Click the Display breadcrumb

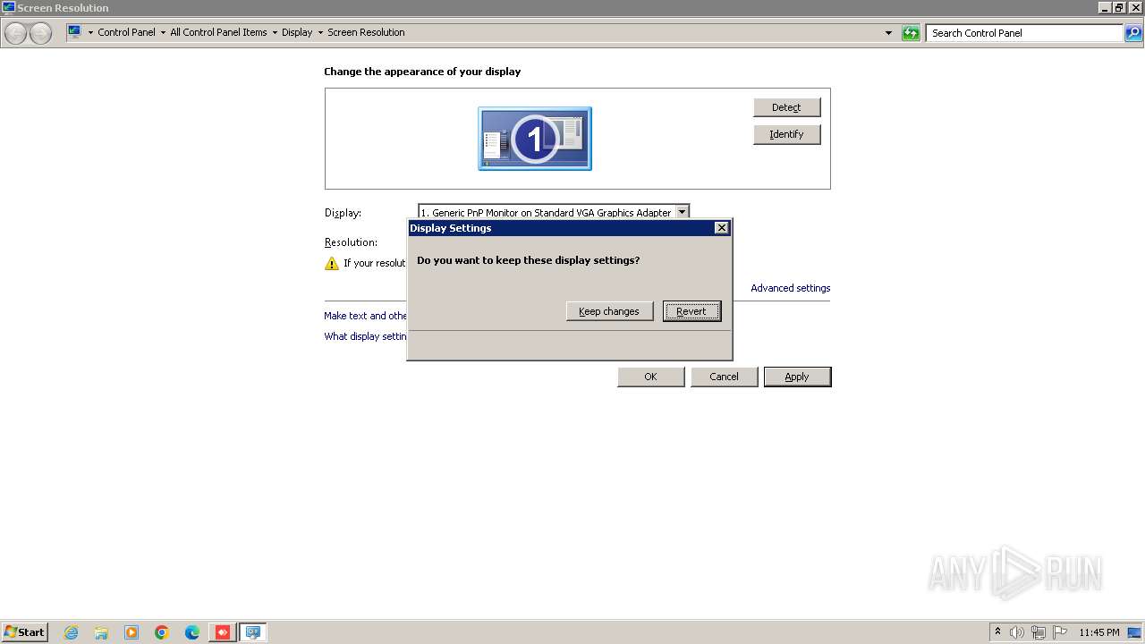(x=297, y=32)
